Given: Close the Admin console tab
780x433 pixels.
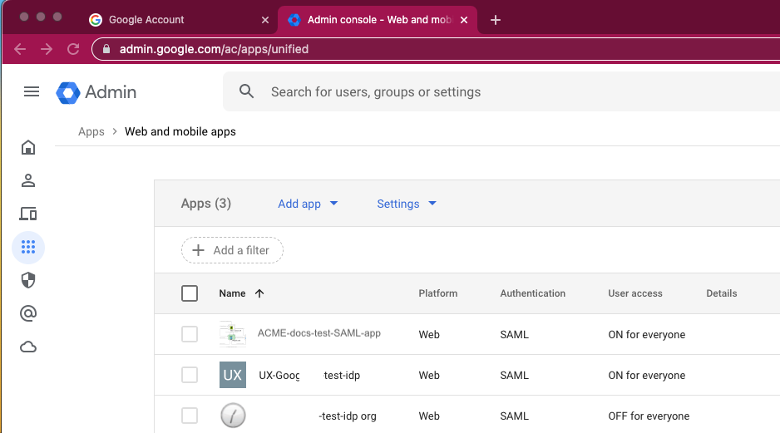Looking at the screenshot, I should click(464, 20).
